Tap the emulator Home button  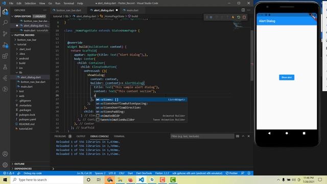(287, 133)
